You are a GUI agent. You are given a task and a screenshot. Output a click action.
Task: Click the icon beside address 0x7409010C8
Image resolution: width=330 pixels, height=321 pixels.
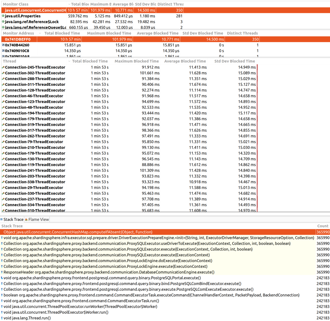[x=3, y=50]
